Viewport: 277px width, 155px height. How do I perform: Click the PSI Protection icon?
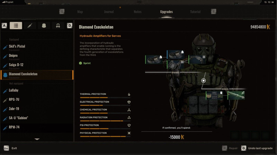129,125
